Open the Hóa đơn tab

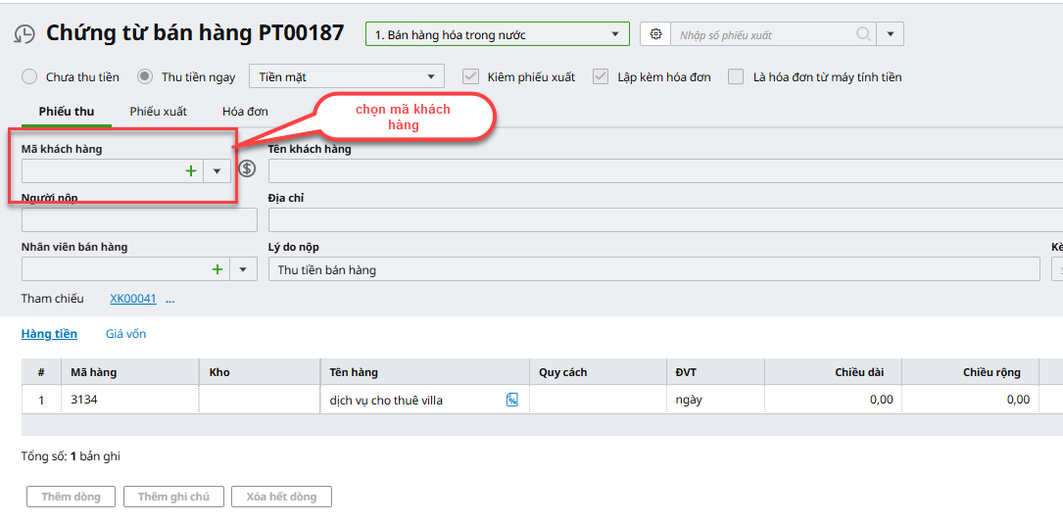coord(245,111)
